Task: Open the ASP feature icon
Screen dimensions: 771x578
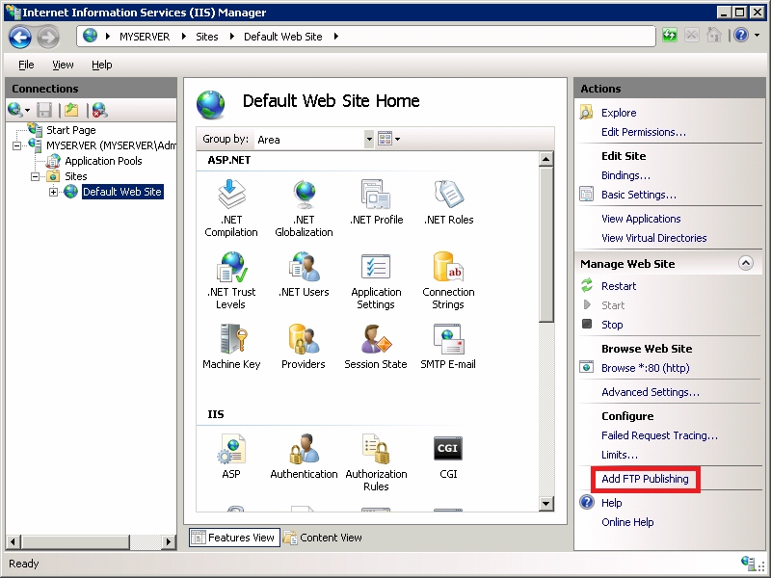Action: click(x=231, y=448)
